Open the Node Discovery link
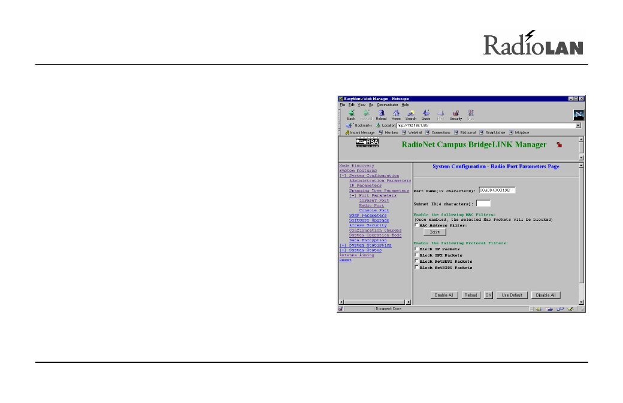Viewport: 623px width, 403px height. pos(356,165)
